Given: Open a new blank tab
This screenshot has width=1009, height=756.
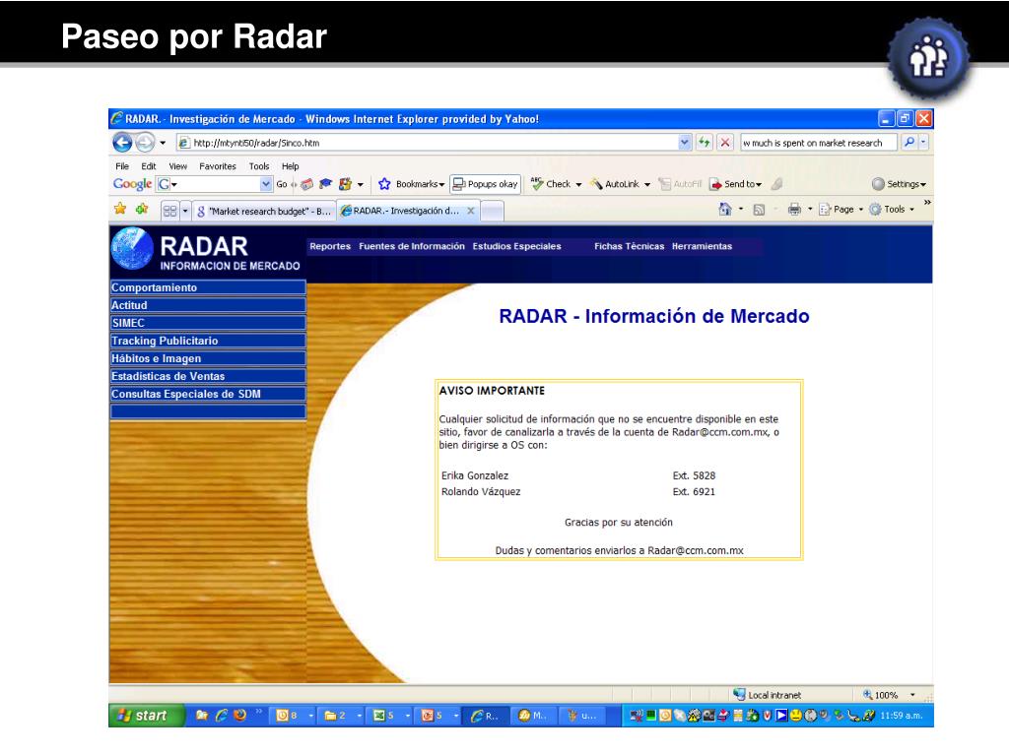Looking at the screenshot, I should pyautogui.click(x=493, y=211).
